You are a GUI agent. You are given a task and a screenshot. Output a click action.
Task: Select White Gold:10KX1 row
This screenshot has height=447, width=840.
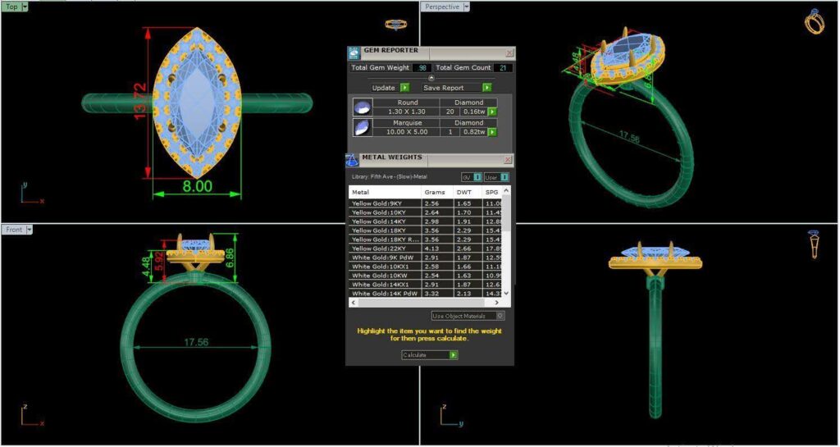(426, 266)
